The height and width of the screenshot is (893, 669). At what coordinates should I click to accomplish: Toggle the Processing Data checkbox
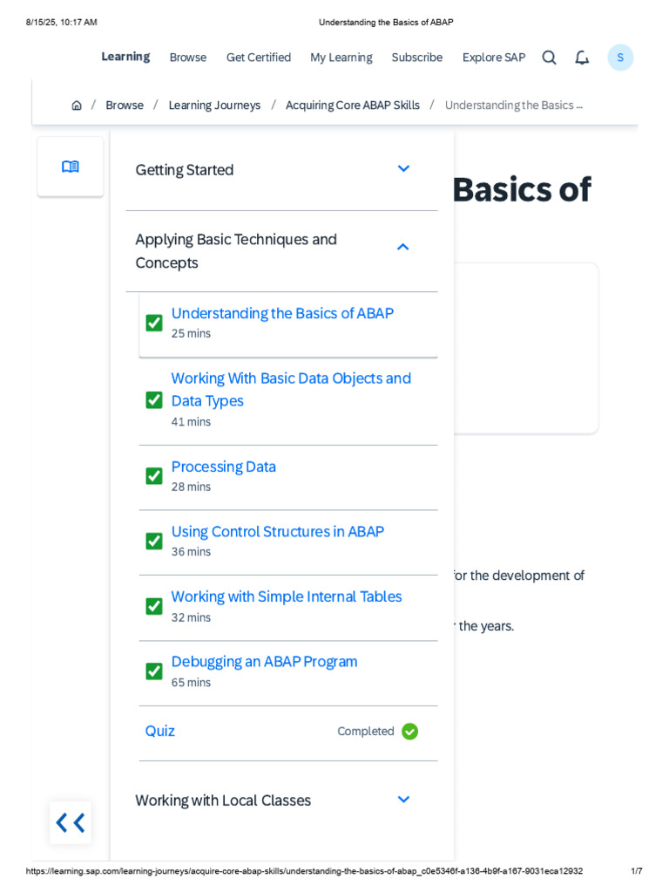click(x=154, y=476)
